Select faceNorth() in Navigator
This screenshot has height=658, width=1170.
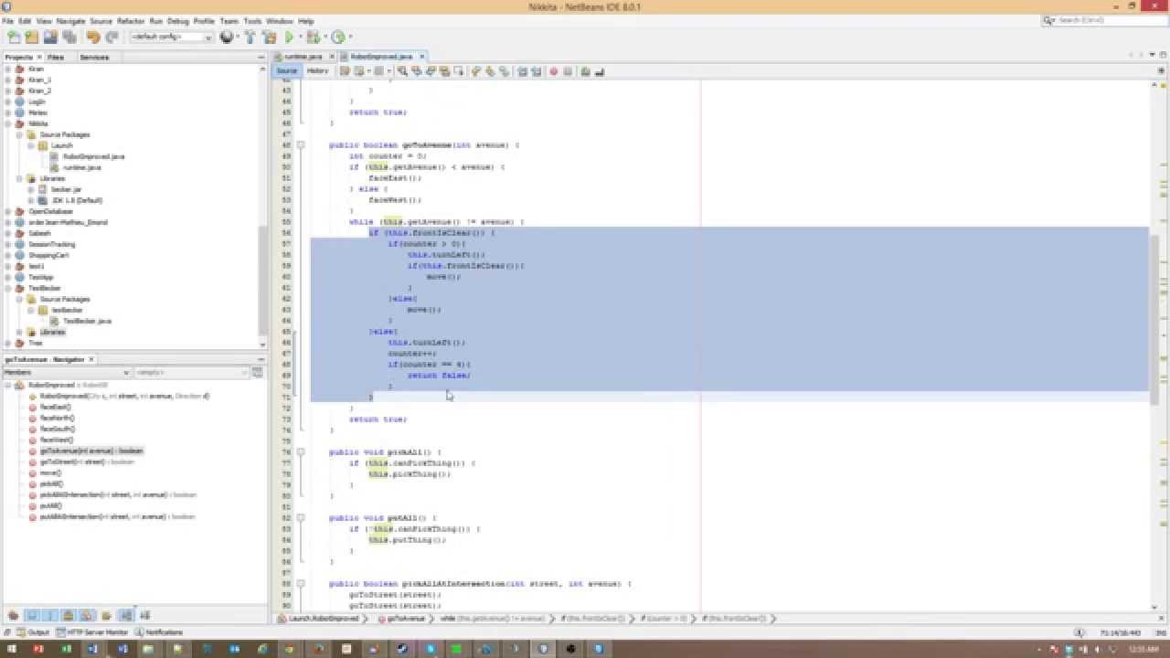pyautogui.click(x=57, y=418)
